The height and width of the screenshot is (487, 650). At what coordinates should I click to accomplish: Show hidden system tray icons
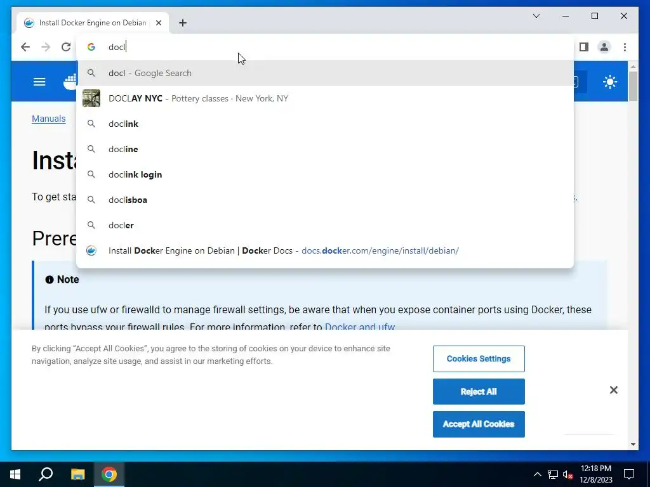click(x=537, y=474)
